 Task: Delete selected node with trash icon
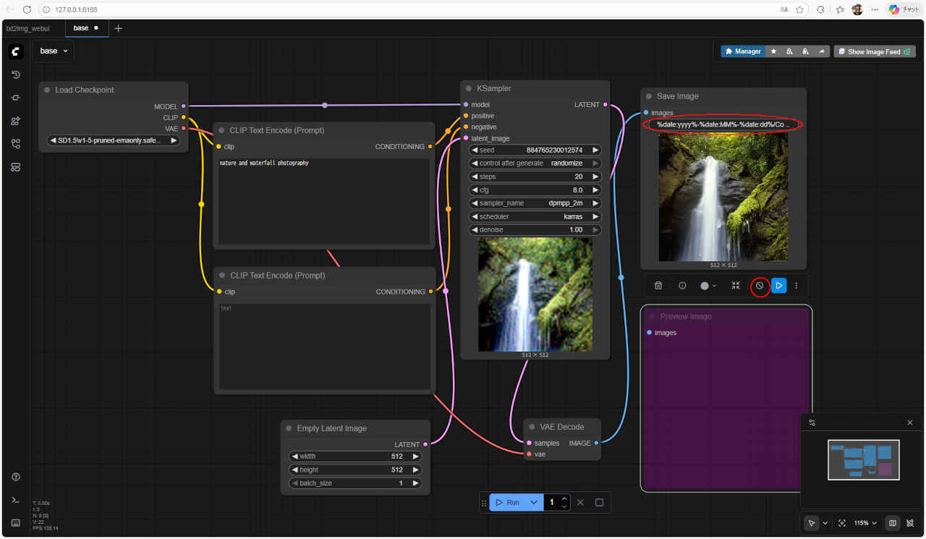(x=658, y=286)
